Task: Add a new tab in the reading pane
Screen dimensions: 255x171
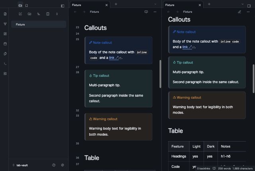Action: (209, 4)
